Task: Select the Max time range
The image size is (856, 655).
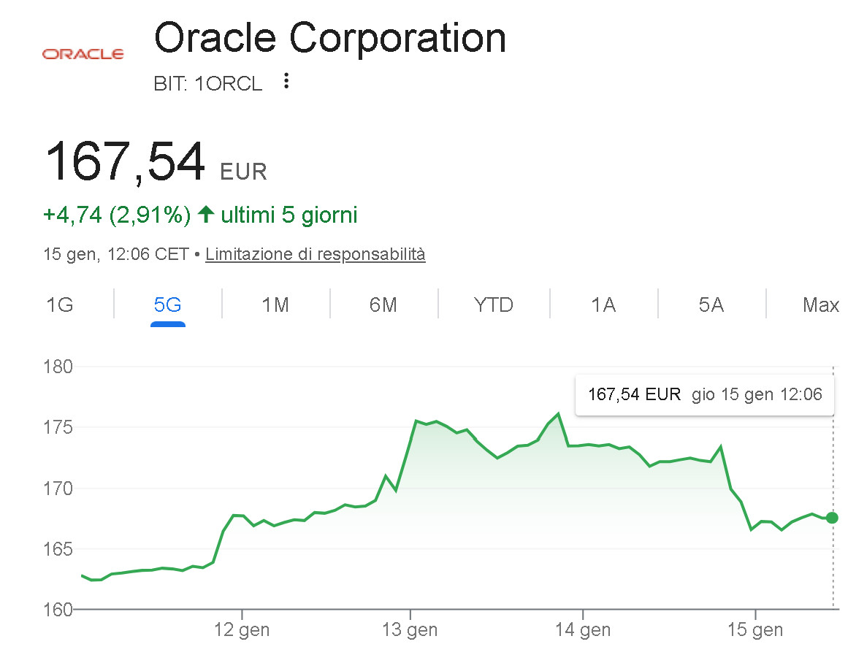Action: tap(821, 304)
